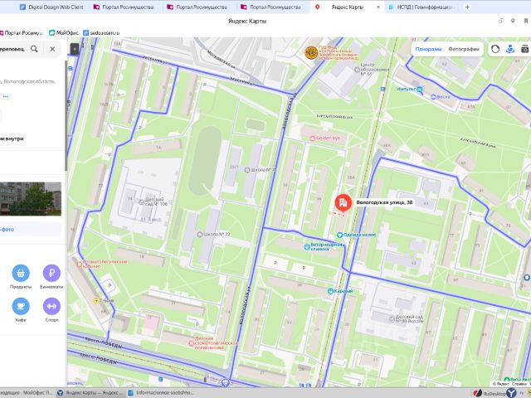Click the Школа № 22 label
531x398 pixels.
click(217, 234)
